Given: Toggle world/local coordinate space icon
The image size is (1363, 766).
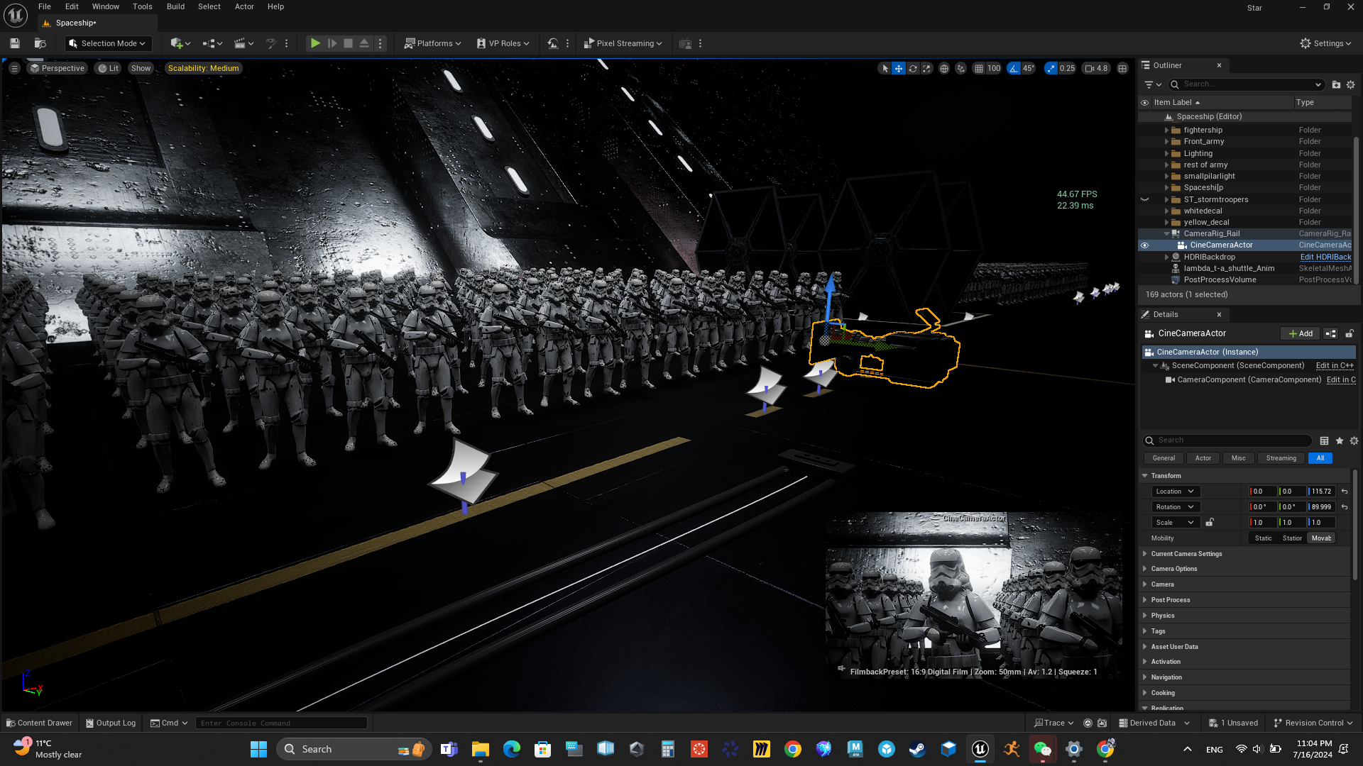Looking at the screenshot, I should click(x=944, y=69).
